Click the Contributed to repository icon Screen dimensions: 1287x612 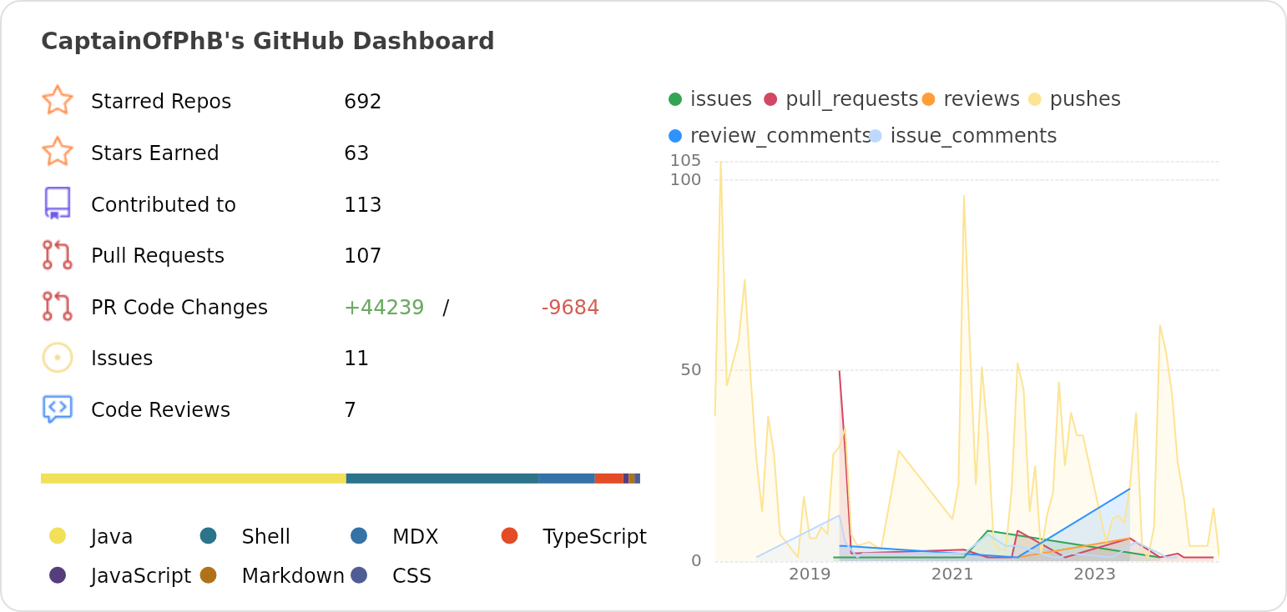click(58, 203)
